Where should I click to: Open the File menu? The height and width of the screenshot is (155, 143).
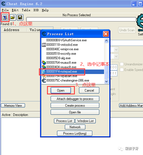[5, 10]
